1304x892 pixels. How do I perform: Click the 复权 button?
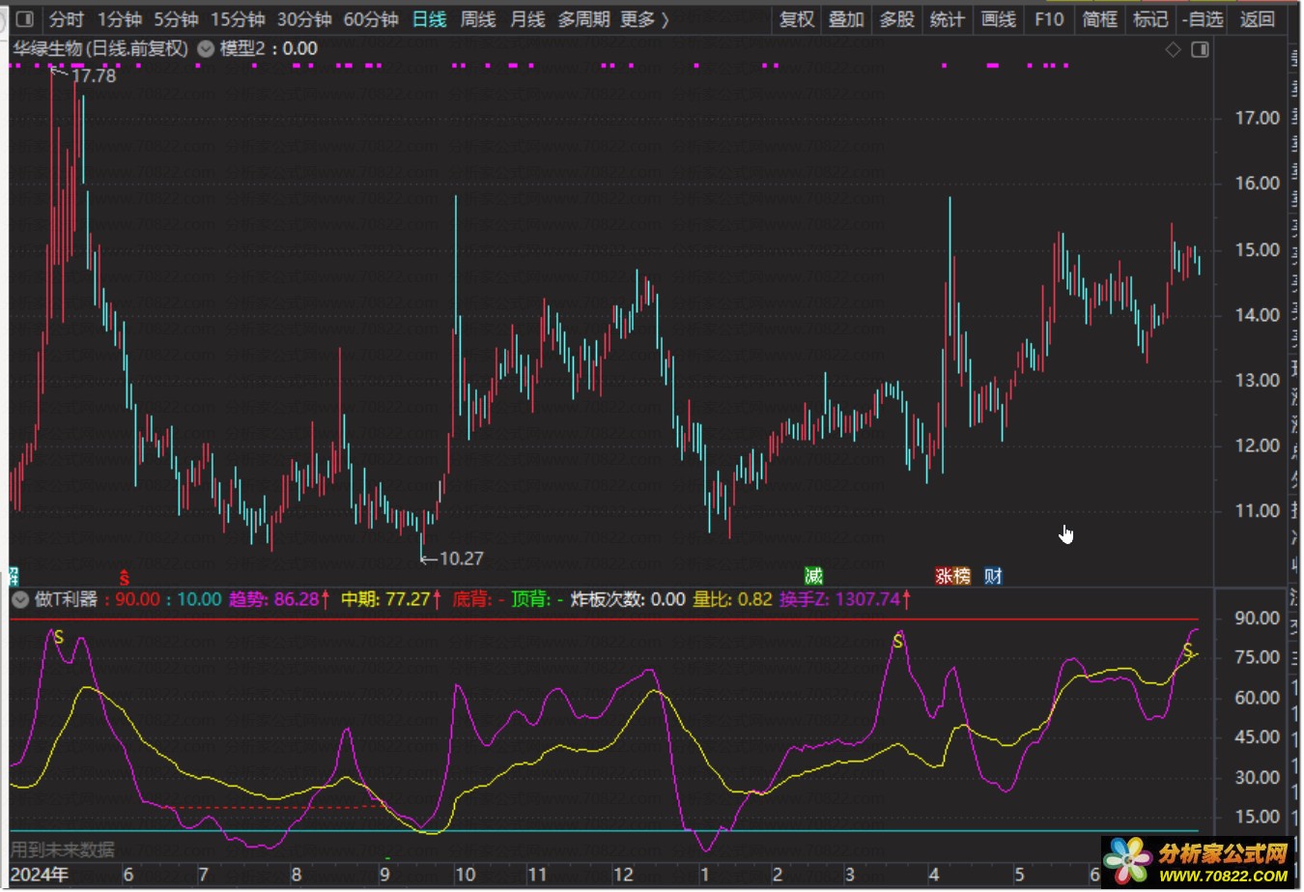click(x=797, y=19)
